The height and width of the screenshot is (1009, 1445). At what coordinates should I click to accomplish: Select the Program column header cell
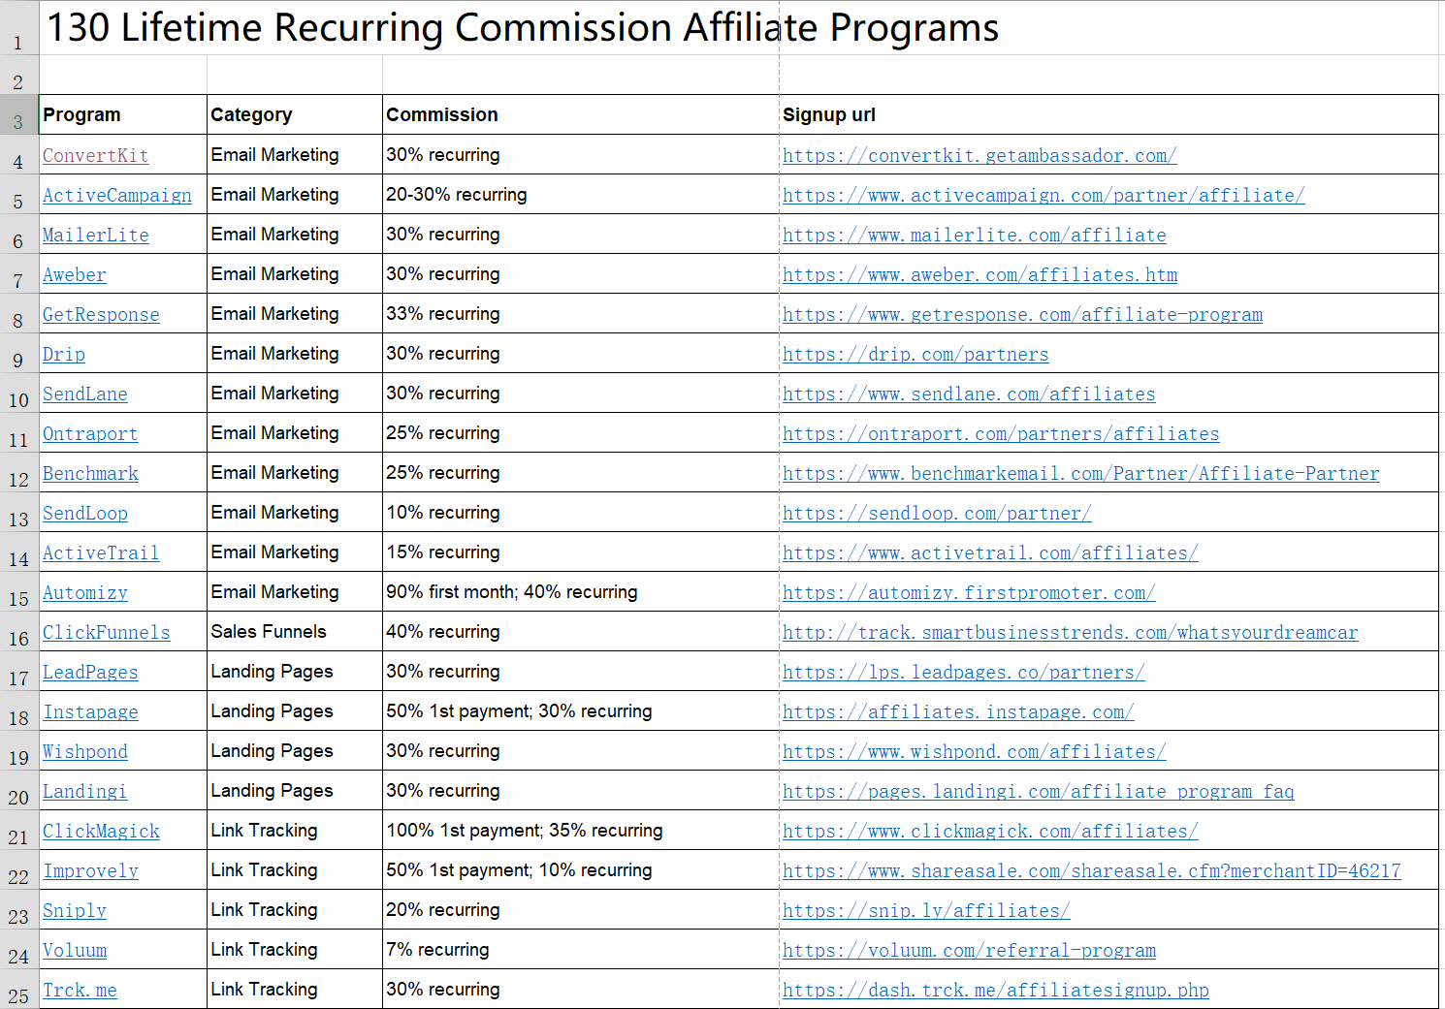tap(123, 114)
